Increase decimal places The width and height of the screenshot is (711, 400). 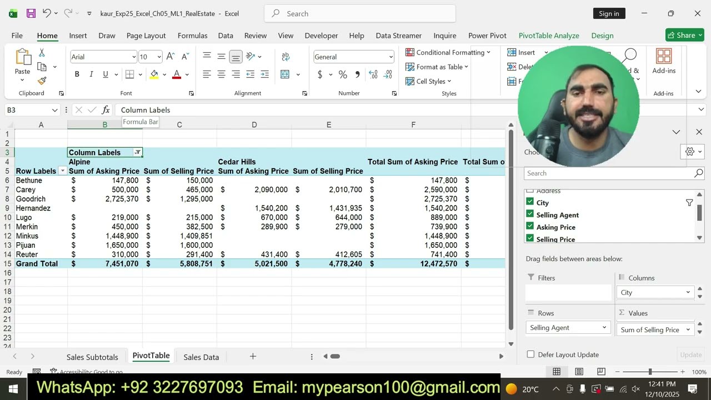[x=373, y=74]
